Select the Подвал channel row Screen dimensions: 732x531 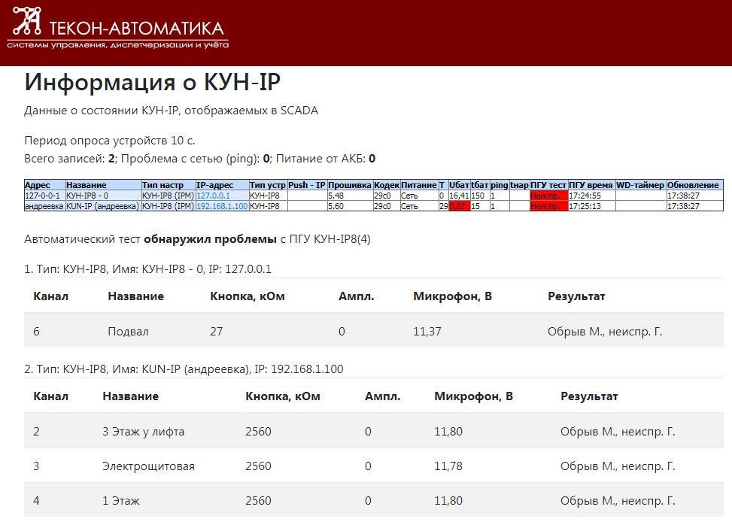click(x=128, y=331)
